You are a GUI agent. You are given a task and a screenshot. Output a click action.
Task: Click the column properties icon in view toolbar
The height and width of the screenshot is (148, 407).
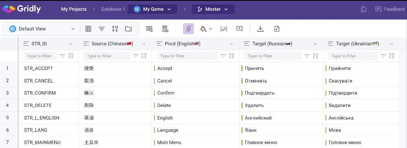point(88,29)
